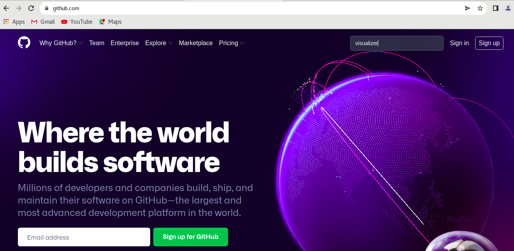514x251 pixels.
Task: Click the Sign up for GitHub button
Action: pos(191,237)
